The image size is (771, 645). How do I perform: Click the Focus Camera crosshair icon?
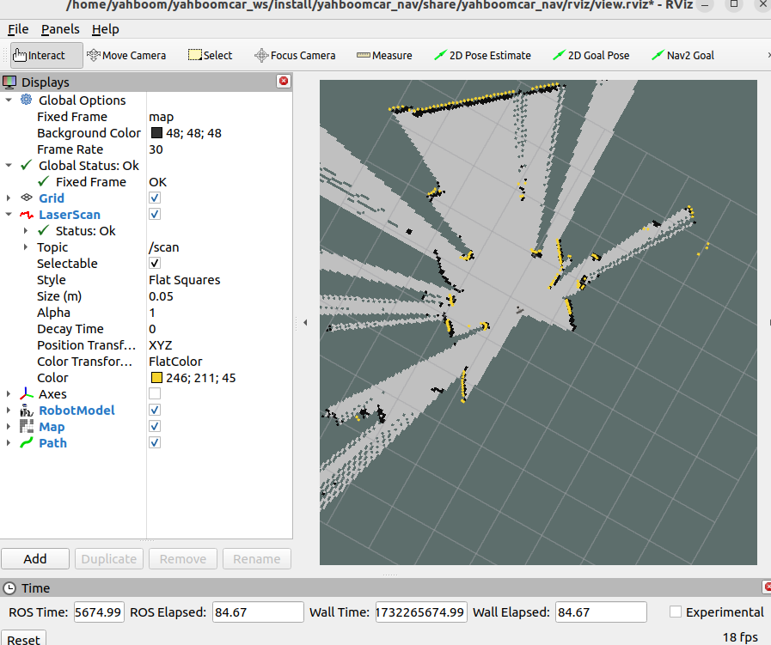point(261,56)
